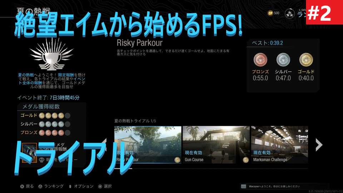The width and height of the screenshot is (343, 193).
Task: Click the Warzoneへようこそ message text
Action: [x=274, y=187]
